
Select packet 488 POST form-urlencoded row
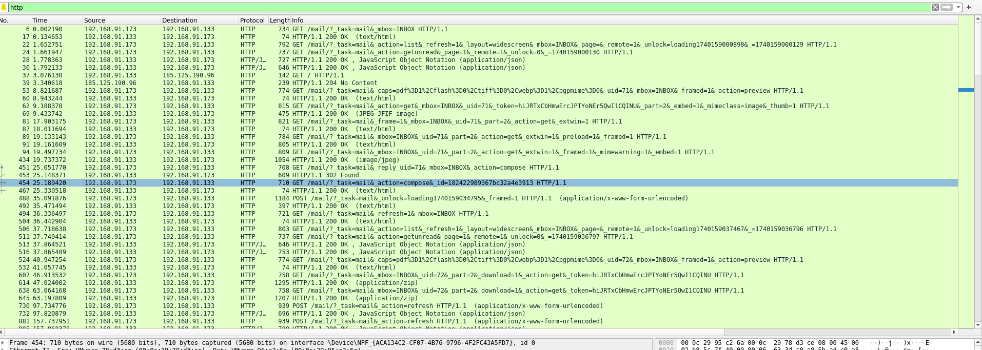point(479,198)
